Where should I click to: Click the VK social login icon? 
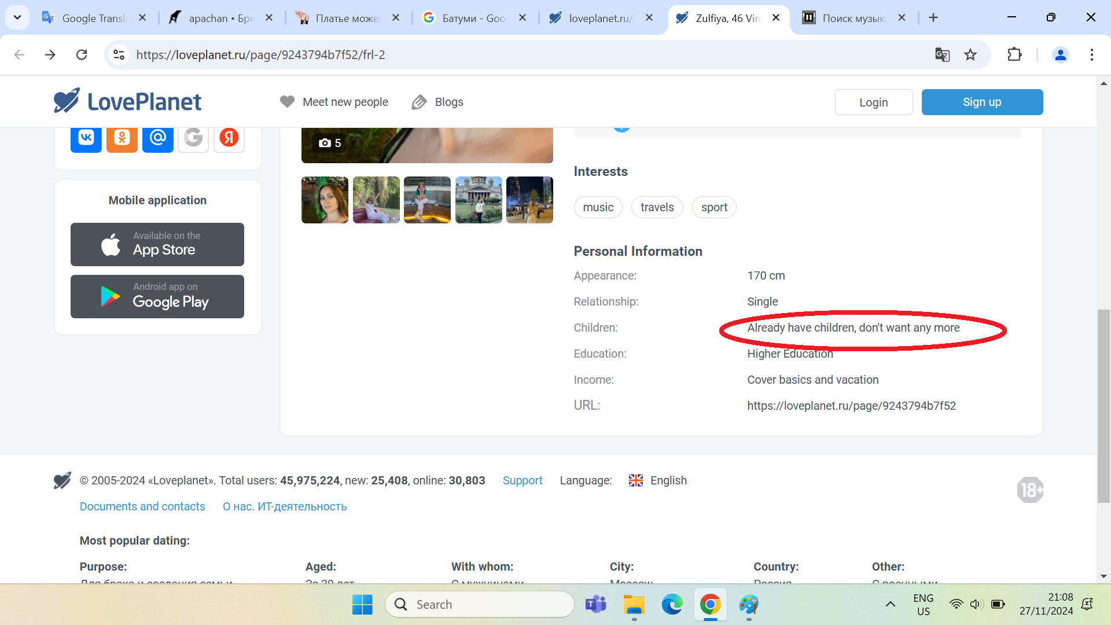pyautogui.click(x=86, y=138)
